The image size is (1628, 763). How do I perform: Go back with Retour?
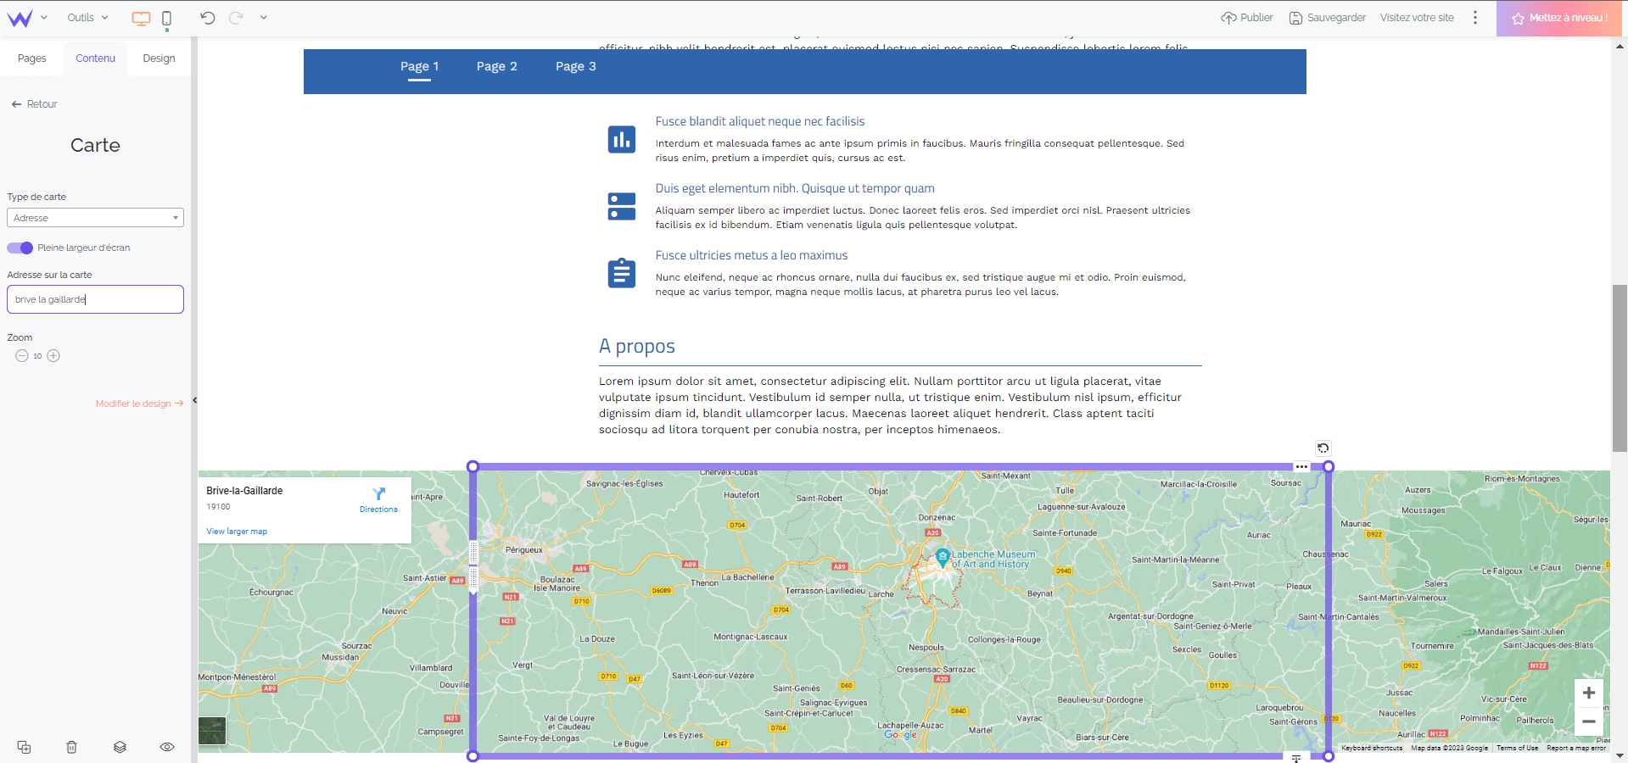[34, 104]
